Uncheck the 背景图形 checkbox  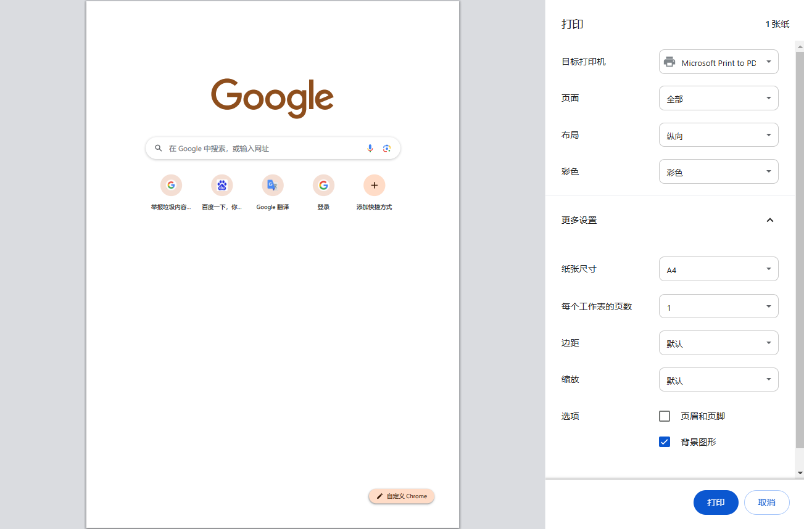(665, 442)
